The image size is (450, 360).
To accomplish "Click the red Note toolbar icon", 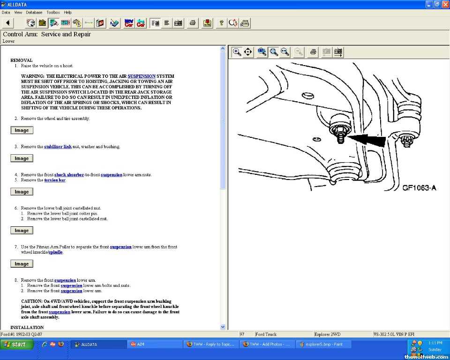I will [207, 23].
